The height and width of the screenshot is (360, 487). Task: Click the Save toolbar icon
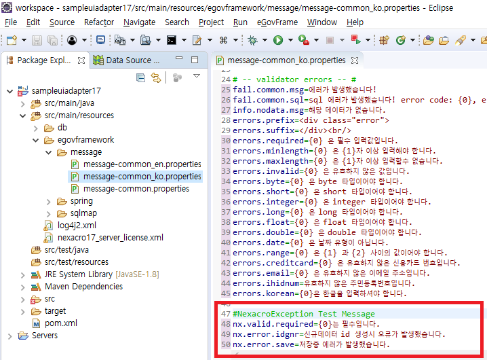(37, 40)
